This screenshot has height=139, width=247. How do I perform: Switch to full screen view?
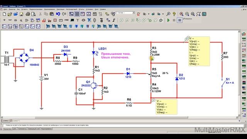[204, 14]
